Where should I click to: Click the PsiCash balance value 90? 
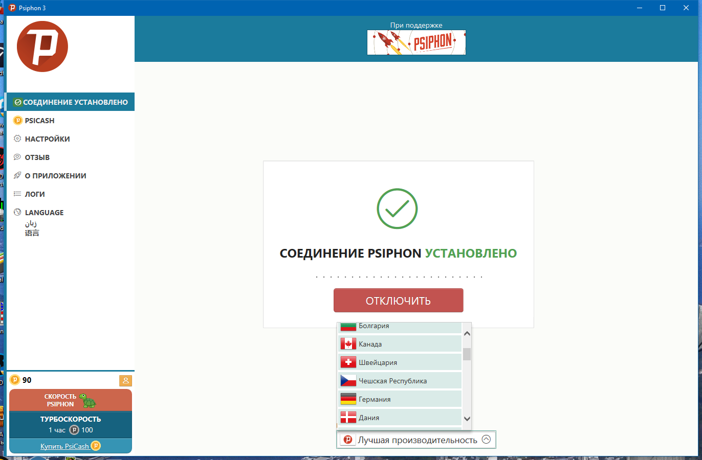(27, 380)
